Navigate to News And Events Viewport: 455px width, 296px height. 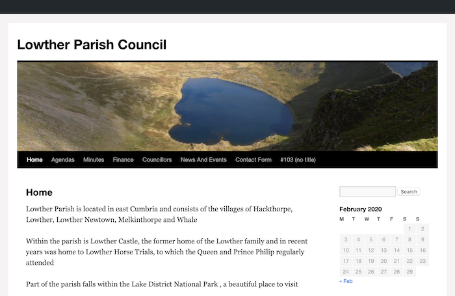pos(203,159)
